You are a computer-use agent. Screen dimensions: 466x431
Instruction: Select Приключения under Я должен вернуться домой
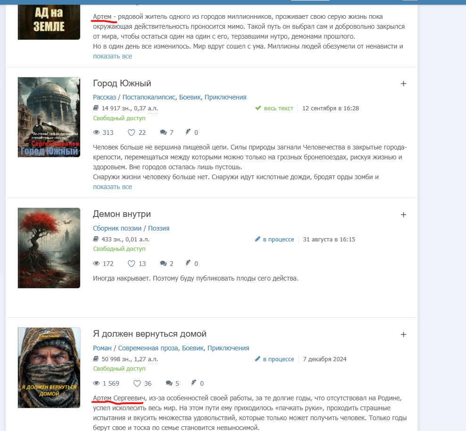pos(228,348)
